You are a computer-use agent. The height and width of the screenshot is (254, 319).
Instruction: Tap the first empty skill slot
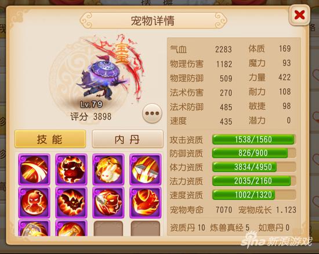coord(108,228)
